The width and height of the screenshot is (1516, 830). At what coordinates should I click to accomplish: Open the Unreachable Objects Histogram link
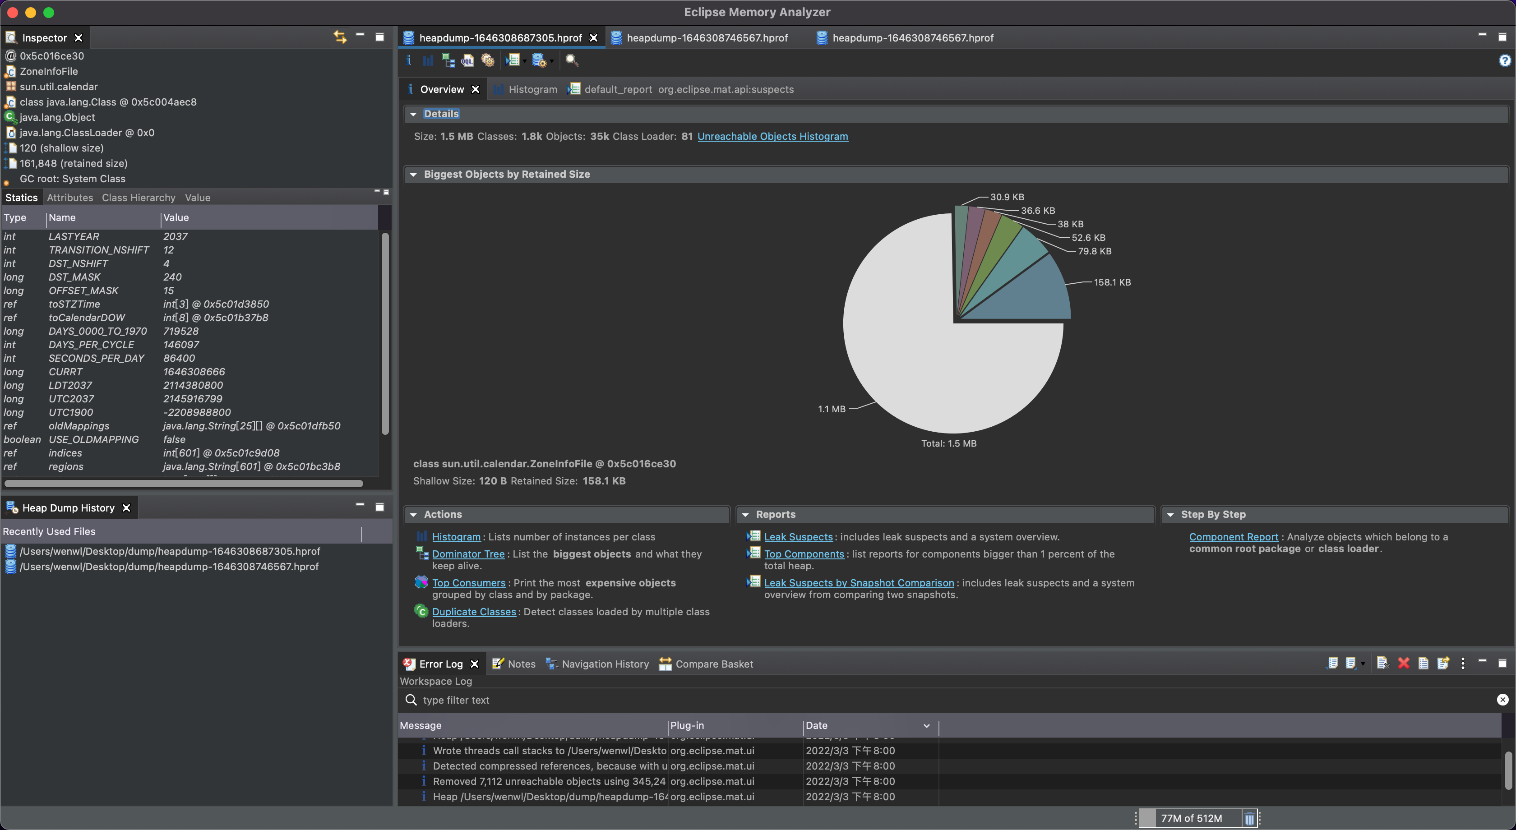[773, 137]
